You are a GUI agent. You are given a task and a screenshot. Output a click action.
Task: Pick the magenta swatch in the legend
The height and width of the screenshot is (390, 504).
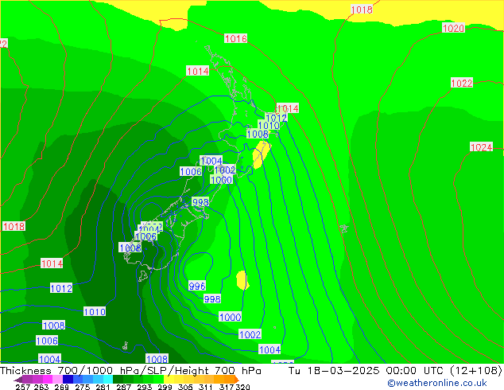click(x=48, y=379)
